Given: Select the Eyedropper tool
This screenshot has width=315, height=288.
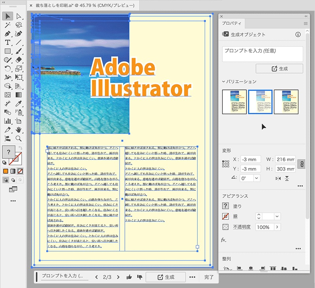Looking at the screenshot, I should click(19, 104).
